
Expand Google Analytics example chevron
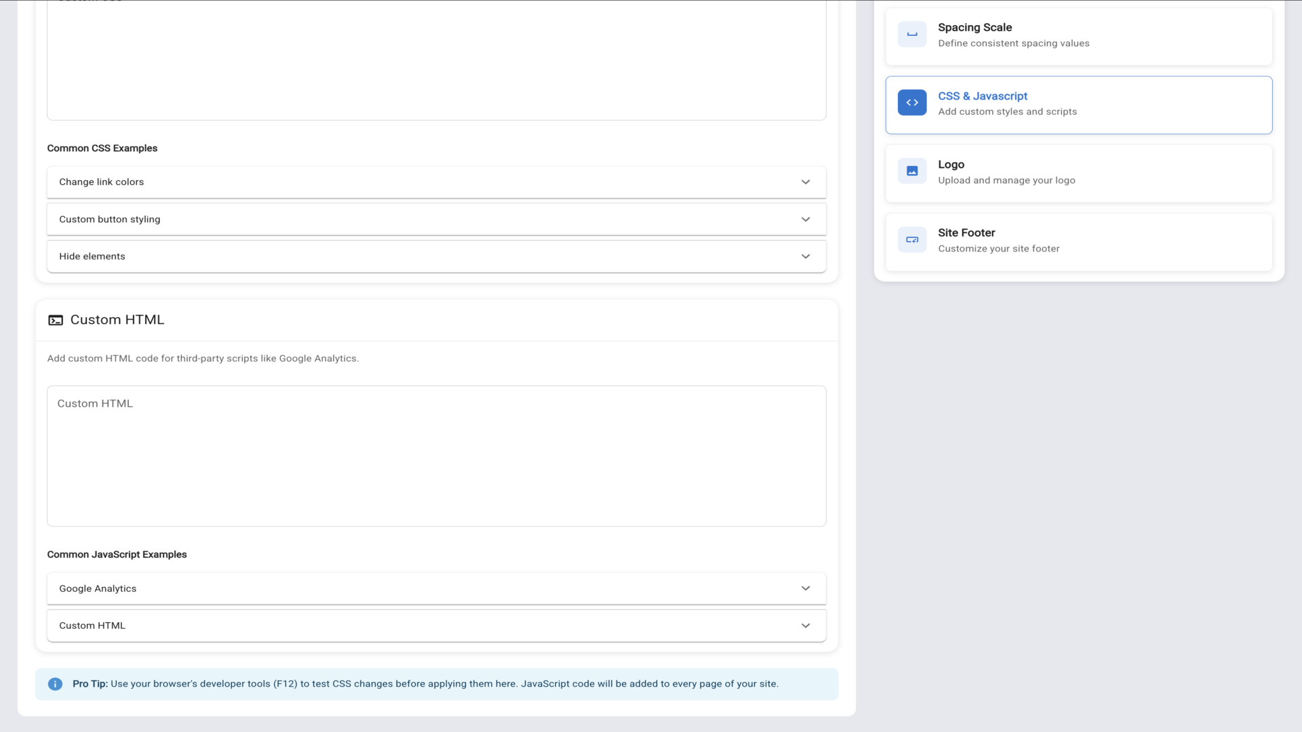(806, 589)
